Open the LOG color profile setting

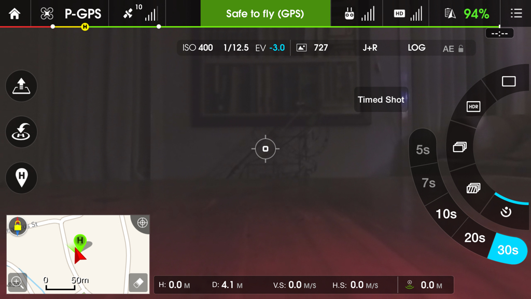pos(416,48)
